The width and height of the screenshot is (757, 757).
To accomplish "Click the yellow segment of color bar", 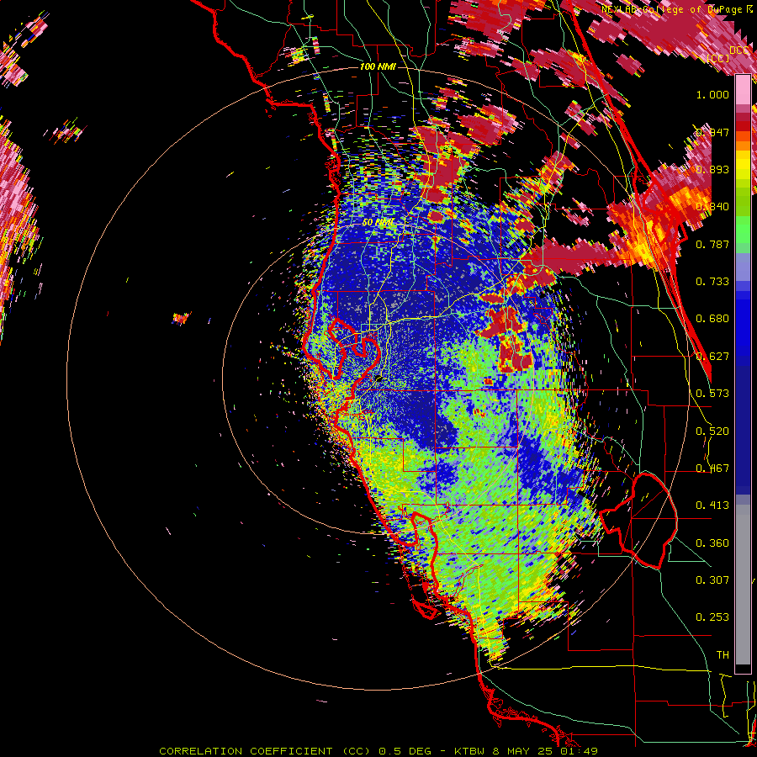I will tap(743, 166).
